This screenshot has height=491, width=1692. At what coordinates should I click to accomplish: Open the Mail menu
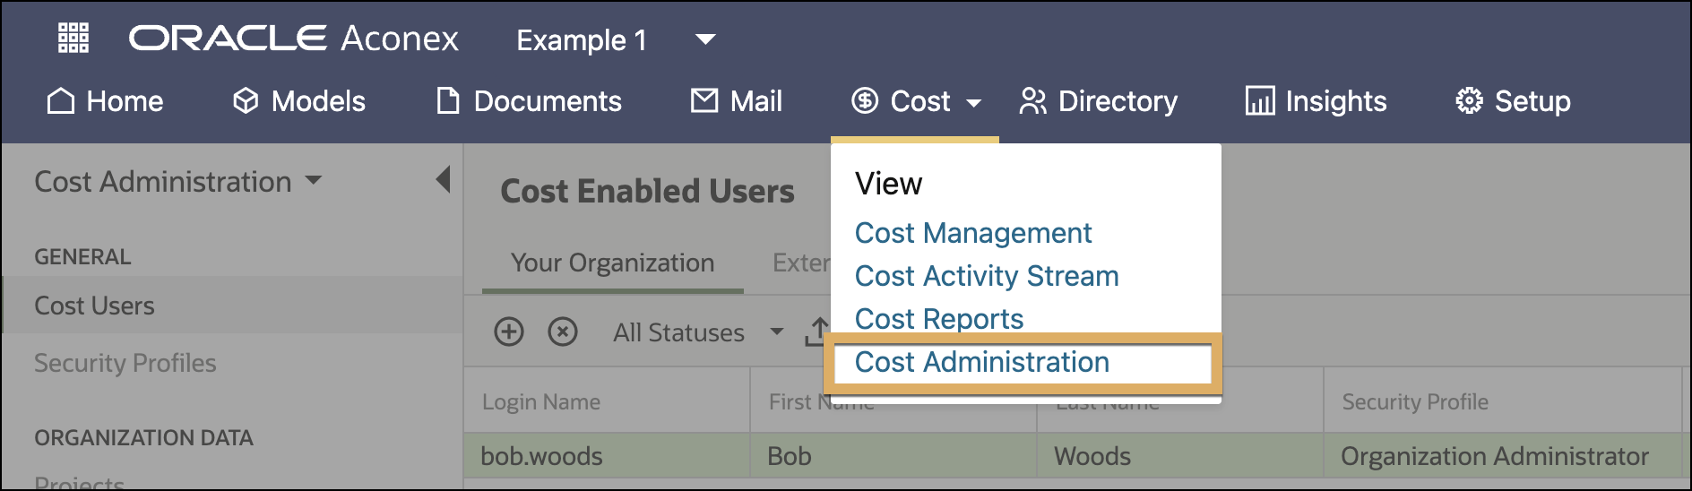736,101
